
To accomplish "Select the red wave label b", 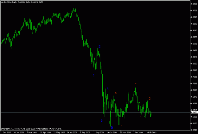I will coord(121,125).
